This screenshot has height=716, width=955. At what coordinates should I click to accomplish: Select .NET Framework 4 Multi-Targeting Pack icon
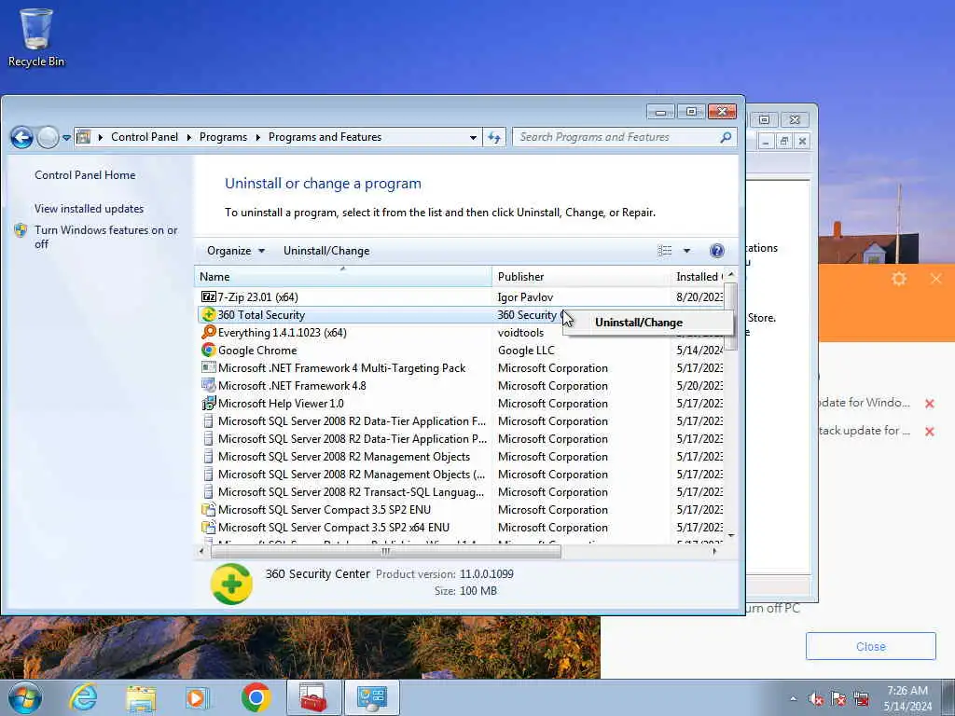point(208,367)
